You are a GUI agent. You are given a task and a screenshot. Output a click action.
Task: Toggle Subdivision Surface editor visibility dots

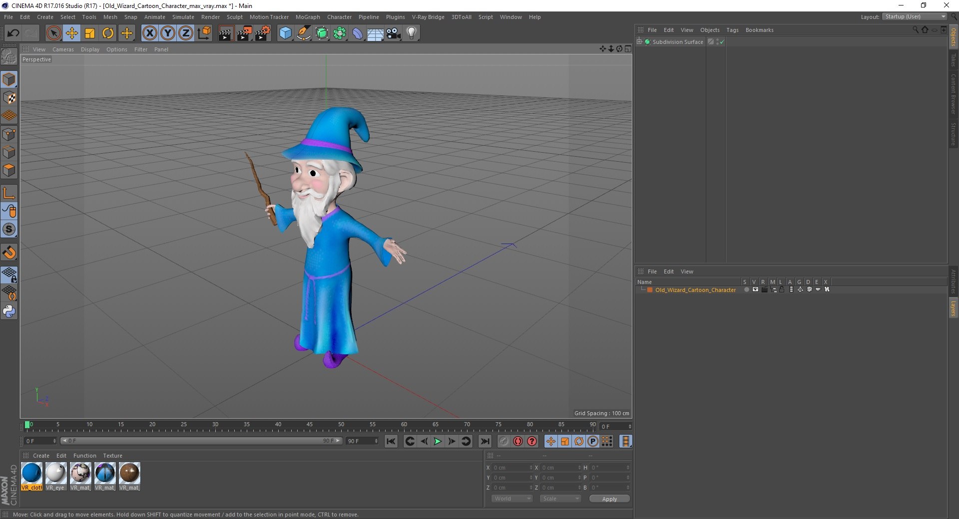(x=718, y=42)
